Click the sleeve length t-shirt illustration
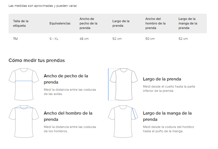The height and width of the screenshot is (149, 218). [x=123, y=121]
